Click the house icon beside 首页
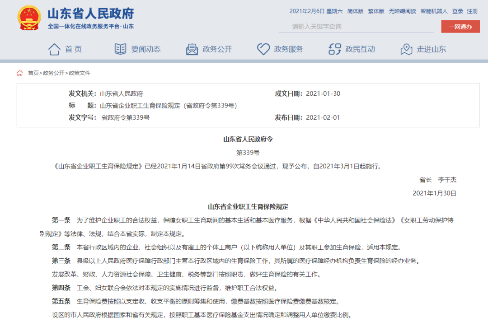488x322 pixels. [x=54, y=49]
